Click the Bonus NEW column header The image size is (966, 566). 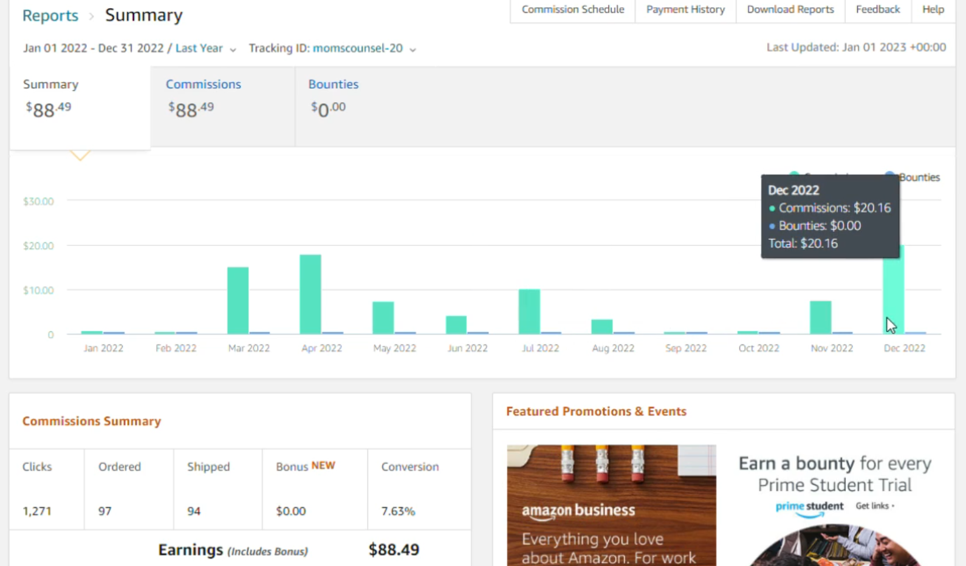(x=306, y=466)
